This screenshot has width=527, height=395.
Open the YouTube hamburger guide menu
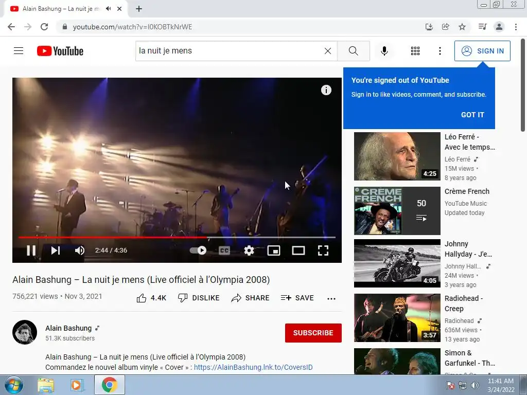point(19,51)
